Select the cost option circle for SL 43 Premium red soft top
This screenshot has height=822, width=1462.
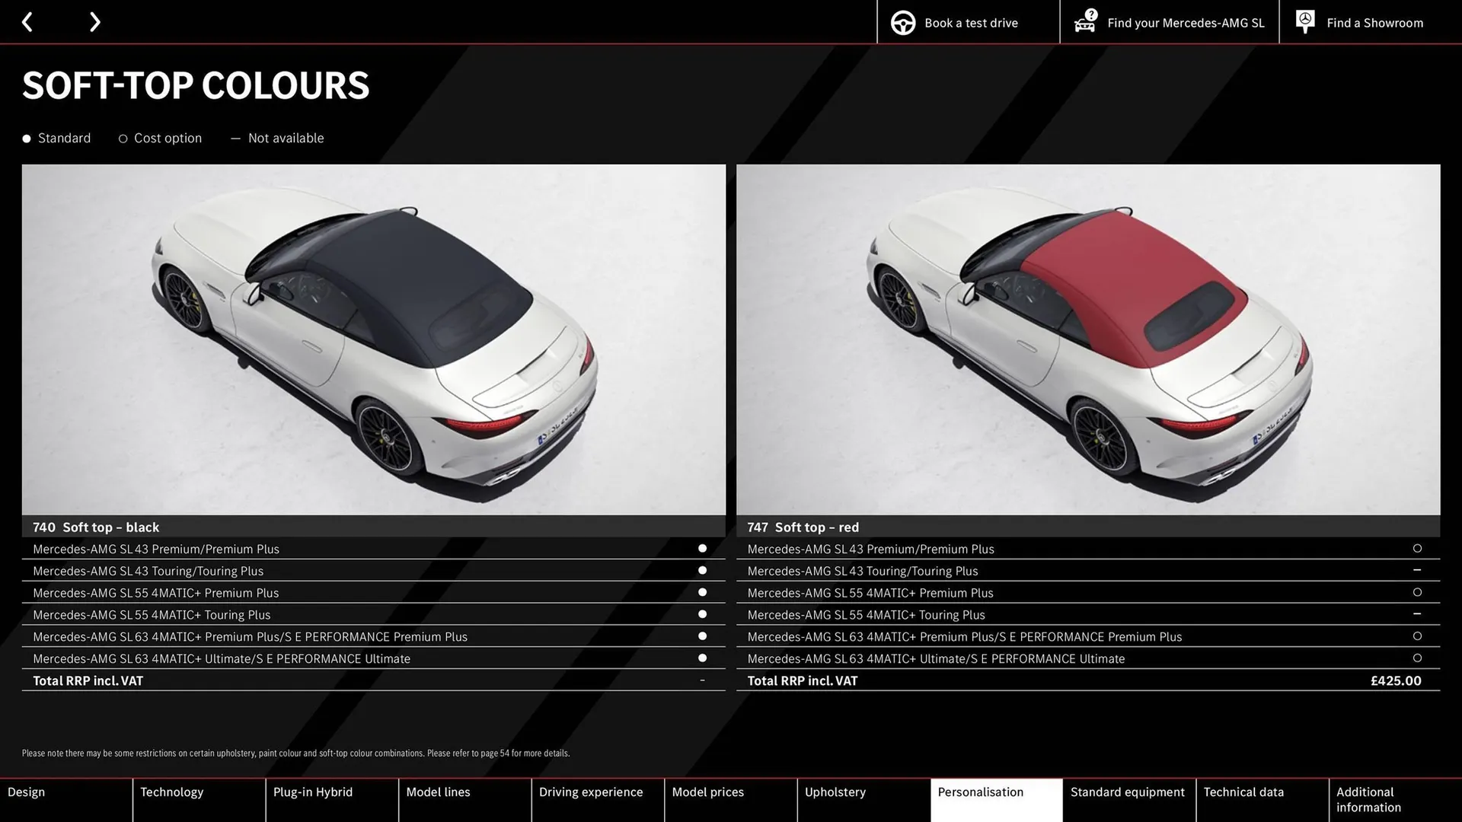point(1417,548)
